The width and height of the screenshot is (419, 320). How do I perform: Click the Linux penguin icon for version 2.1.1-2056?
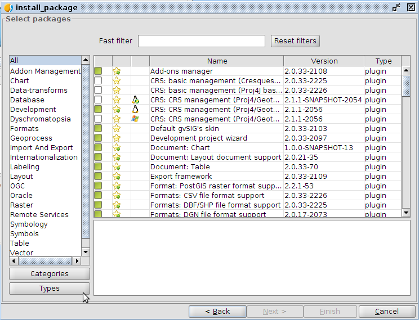point(135,110)
